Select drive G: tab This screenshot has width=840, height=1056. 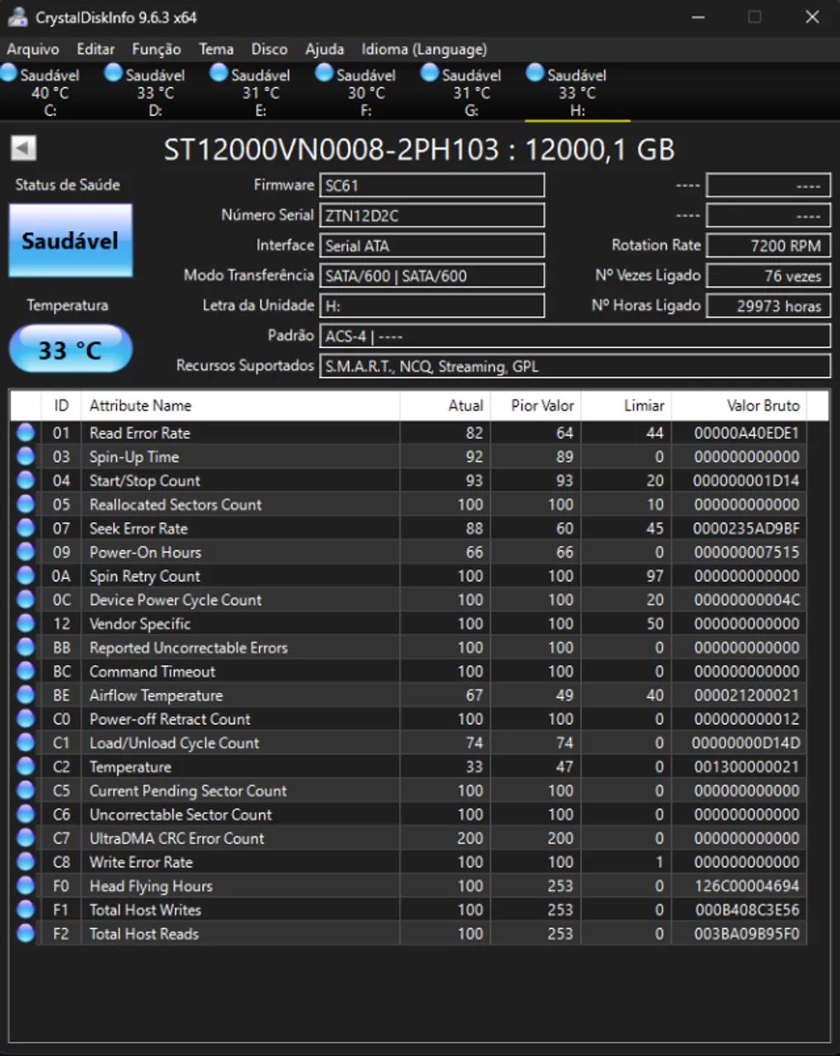point(471,92)
